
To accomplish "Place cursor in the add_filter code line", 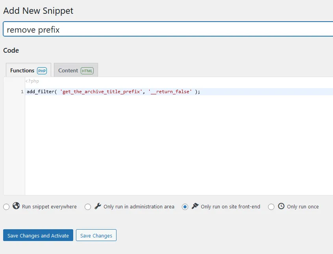I will [113, 92].
